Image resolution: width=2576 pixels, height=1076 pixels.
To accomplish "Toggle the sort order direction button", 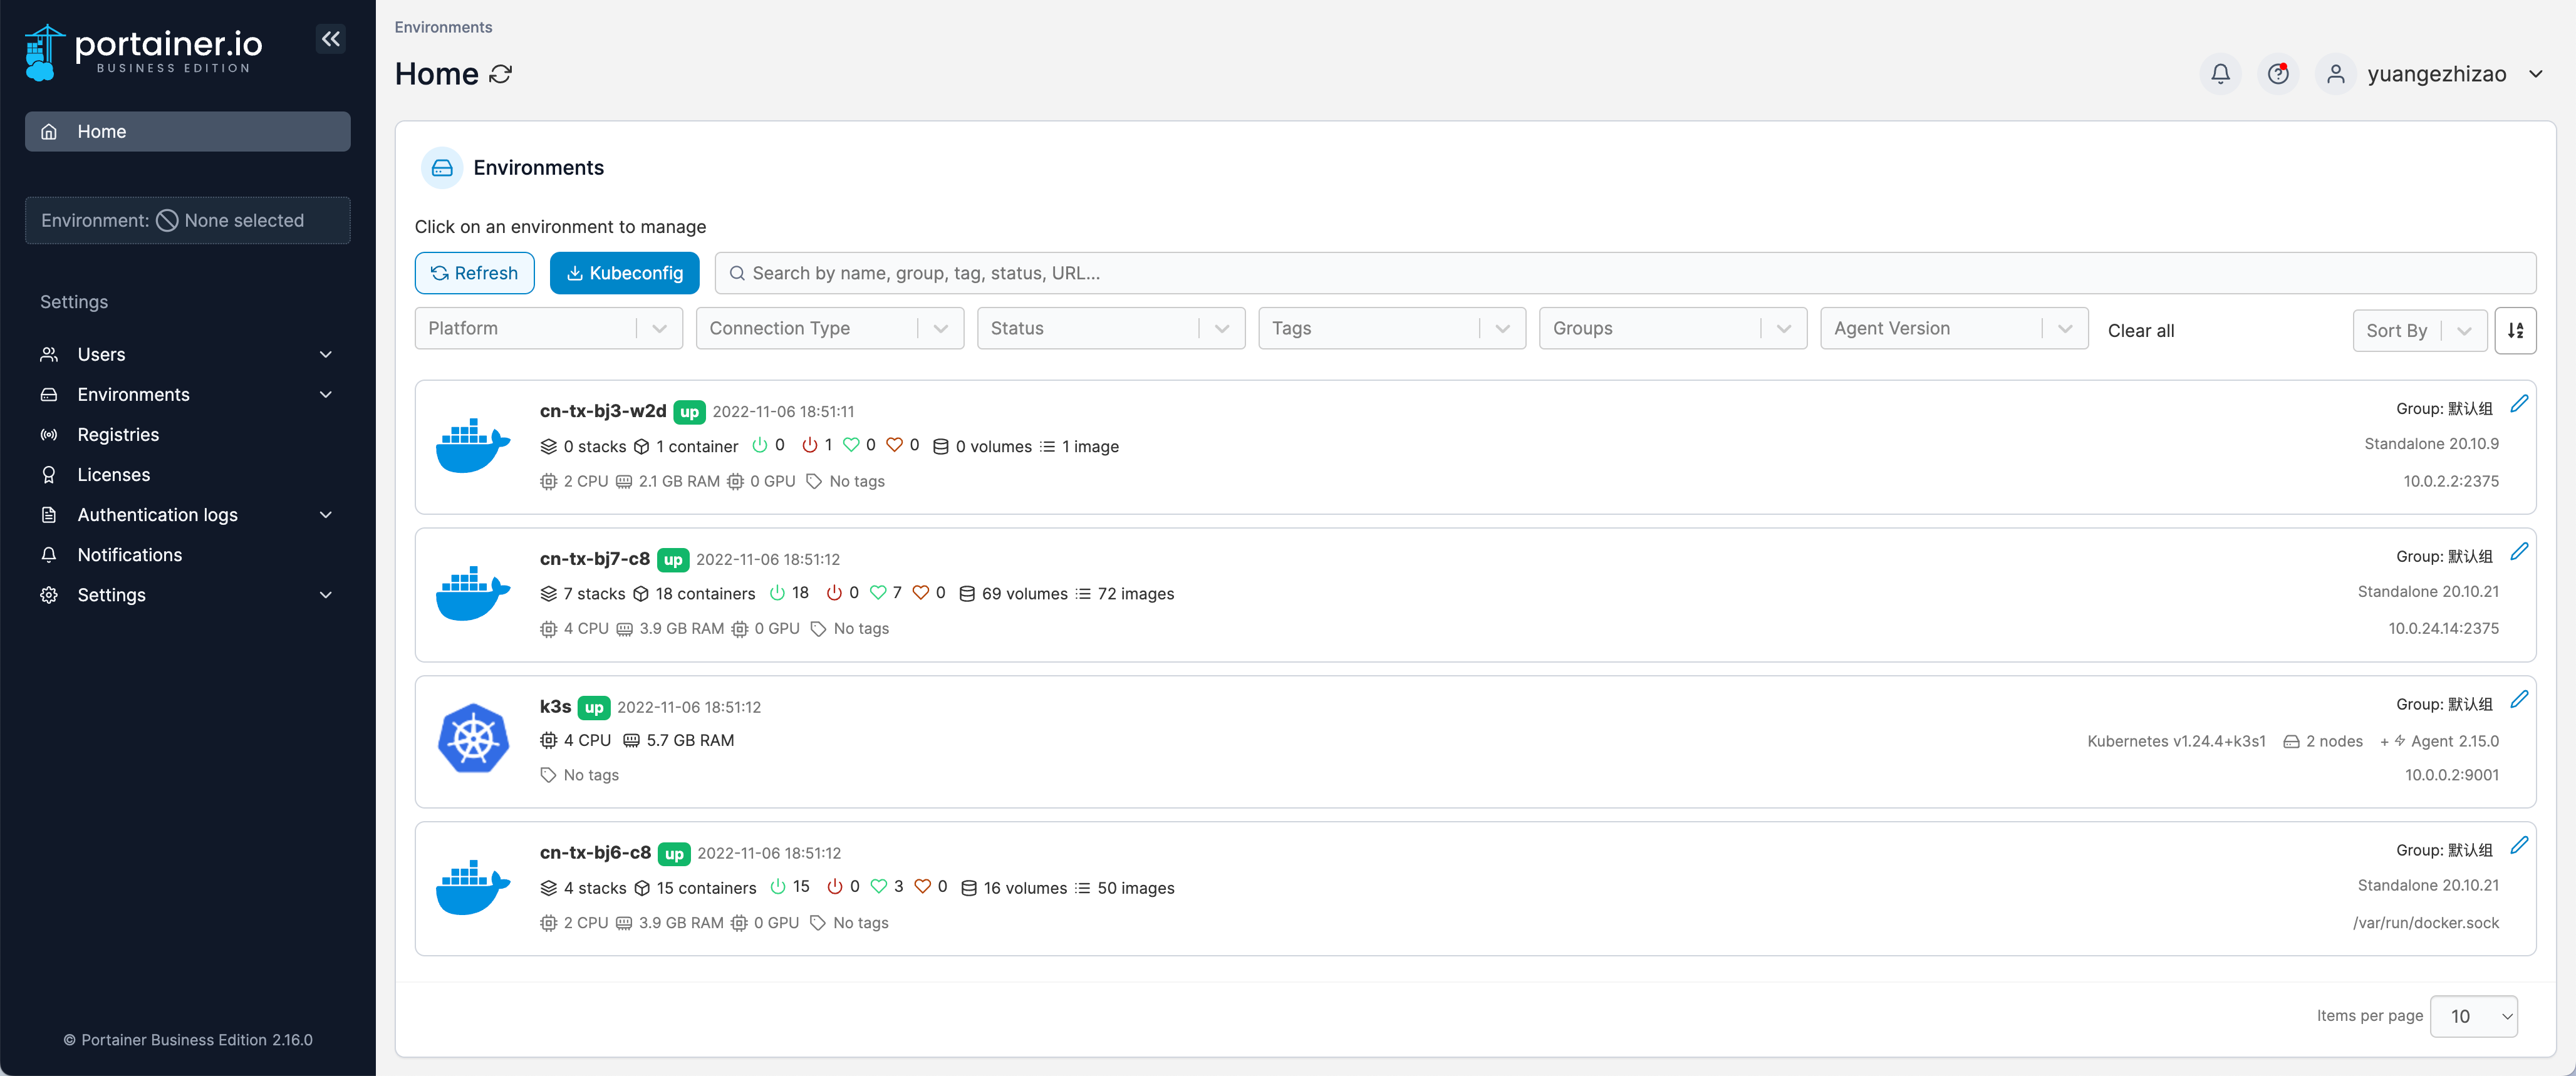I will (x=2515, y=330).
